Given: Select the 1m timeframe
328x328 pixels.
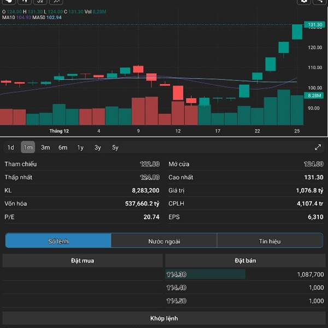Looking at the screenshot, I should (28, 147).
